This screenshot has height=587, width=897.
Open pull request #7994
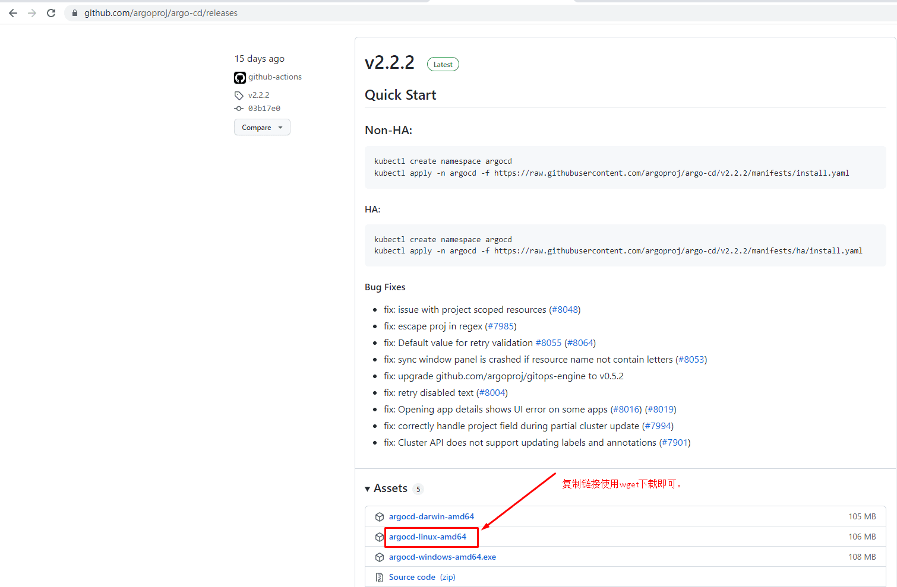[658, 426]
